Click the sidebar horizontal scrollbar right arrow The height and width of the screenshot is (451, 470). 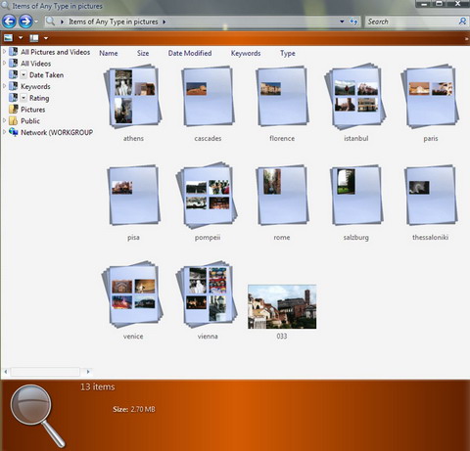coord(88,372)
